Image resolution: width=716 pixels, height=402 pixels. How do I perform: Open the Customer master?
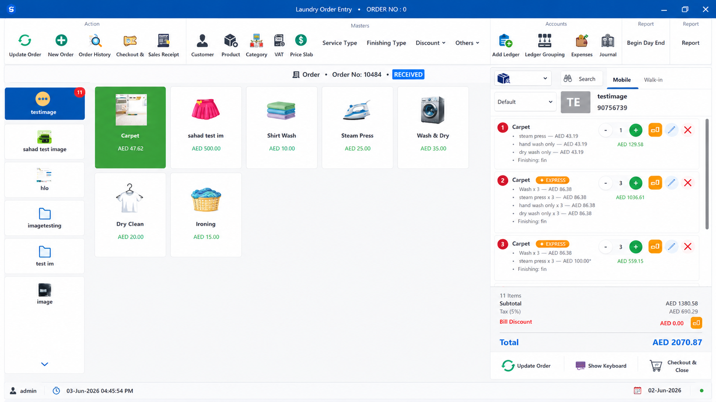coord(203,46)
